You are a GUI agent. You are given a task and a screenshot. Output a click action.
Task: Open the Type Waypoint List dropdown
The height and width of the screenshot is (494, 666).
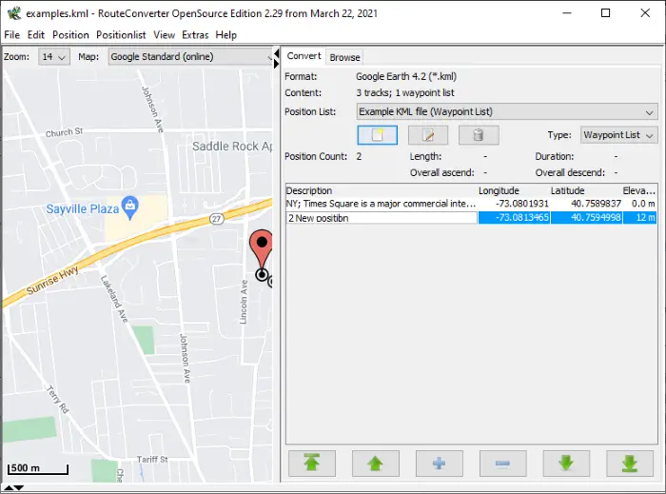click(618, 135)
